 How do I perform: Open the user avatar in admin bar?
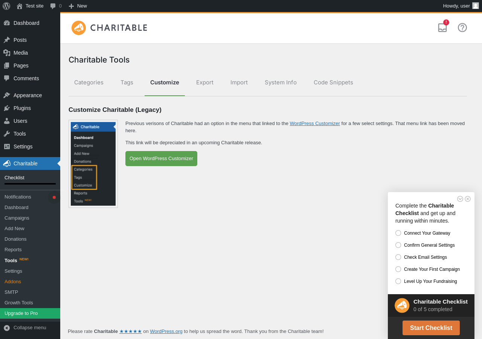(476, 6)
